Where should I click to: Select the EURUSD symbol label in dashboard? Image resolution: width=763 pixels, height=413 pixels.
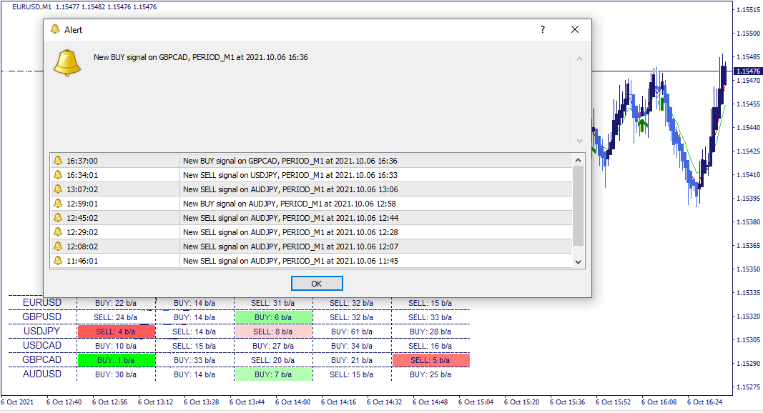[41, 303]
